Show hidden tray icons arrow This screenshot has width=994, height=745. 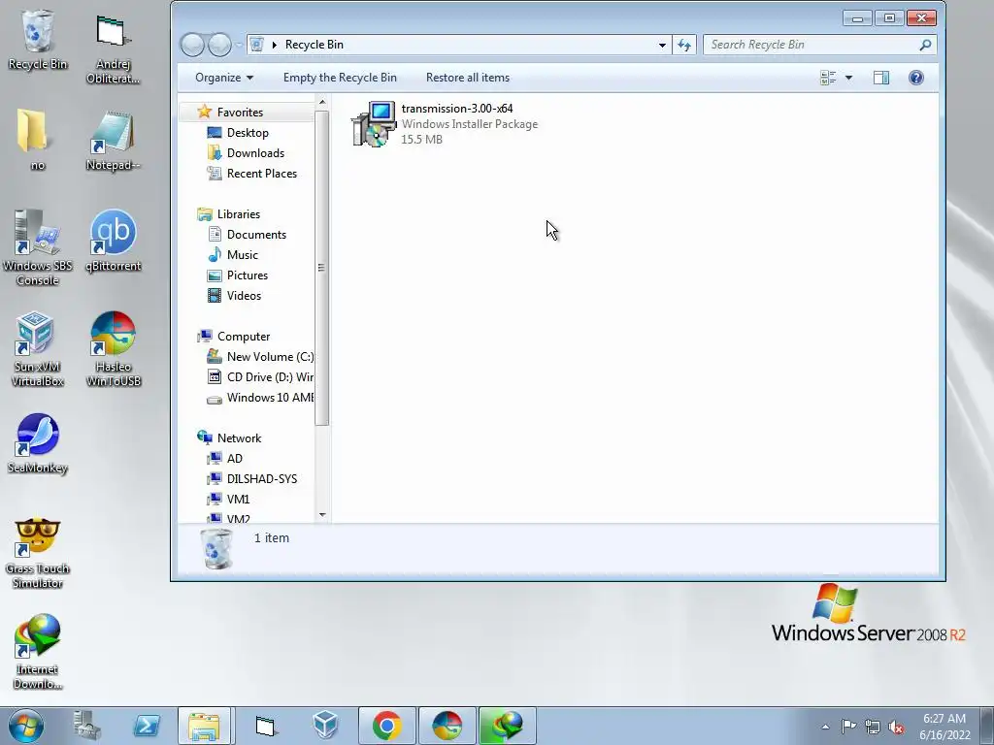[825, 727]
